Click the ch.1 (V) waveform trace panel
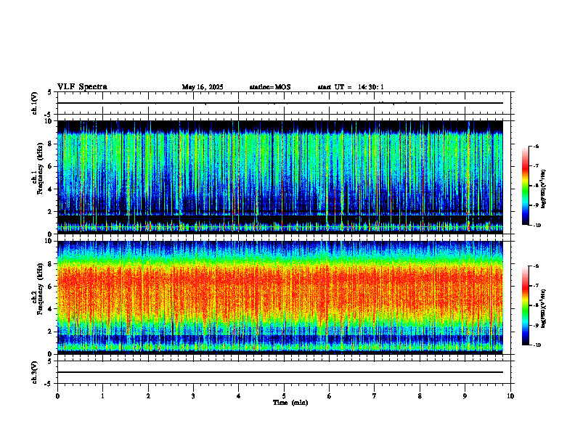 tap(284, 103)
